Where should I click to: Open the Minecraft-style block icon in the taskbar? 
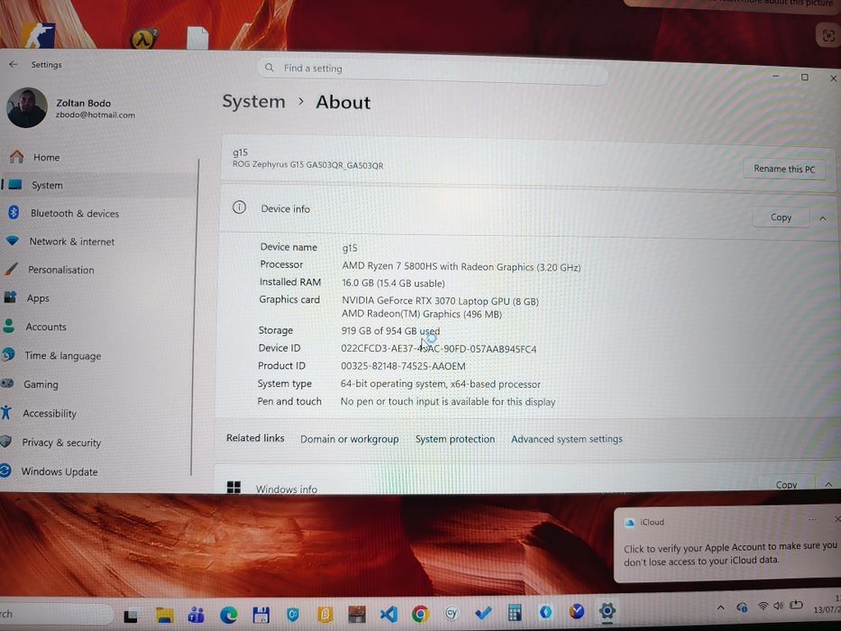[357, 614]
